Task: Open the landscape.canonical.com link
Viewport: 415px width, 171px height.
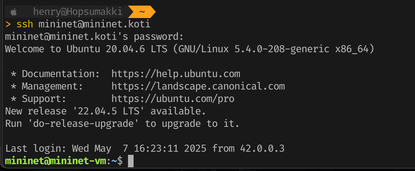Action: coord(198,86)
